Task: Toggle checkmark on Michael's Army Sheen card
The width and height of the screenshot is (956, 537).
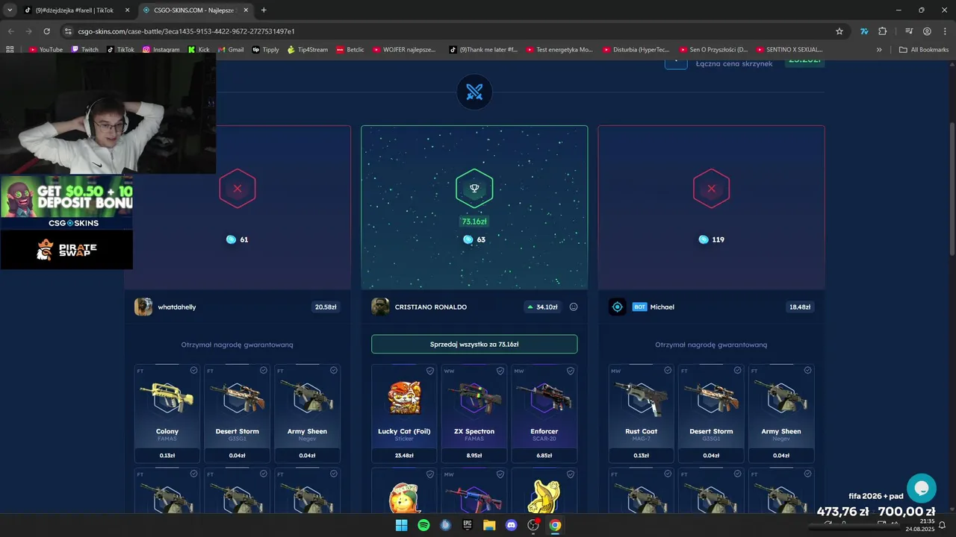Action: coord(807,370)
